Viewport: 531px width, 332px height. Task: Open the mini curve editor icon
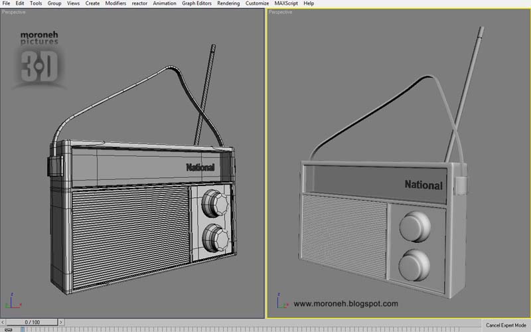(8, 329)
